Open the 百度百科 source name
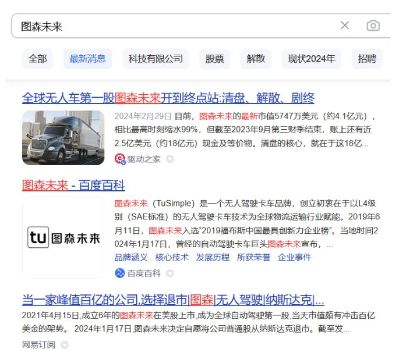This screenshot has width=399, height=356. tap(144, 273)
